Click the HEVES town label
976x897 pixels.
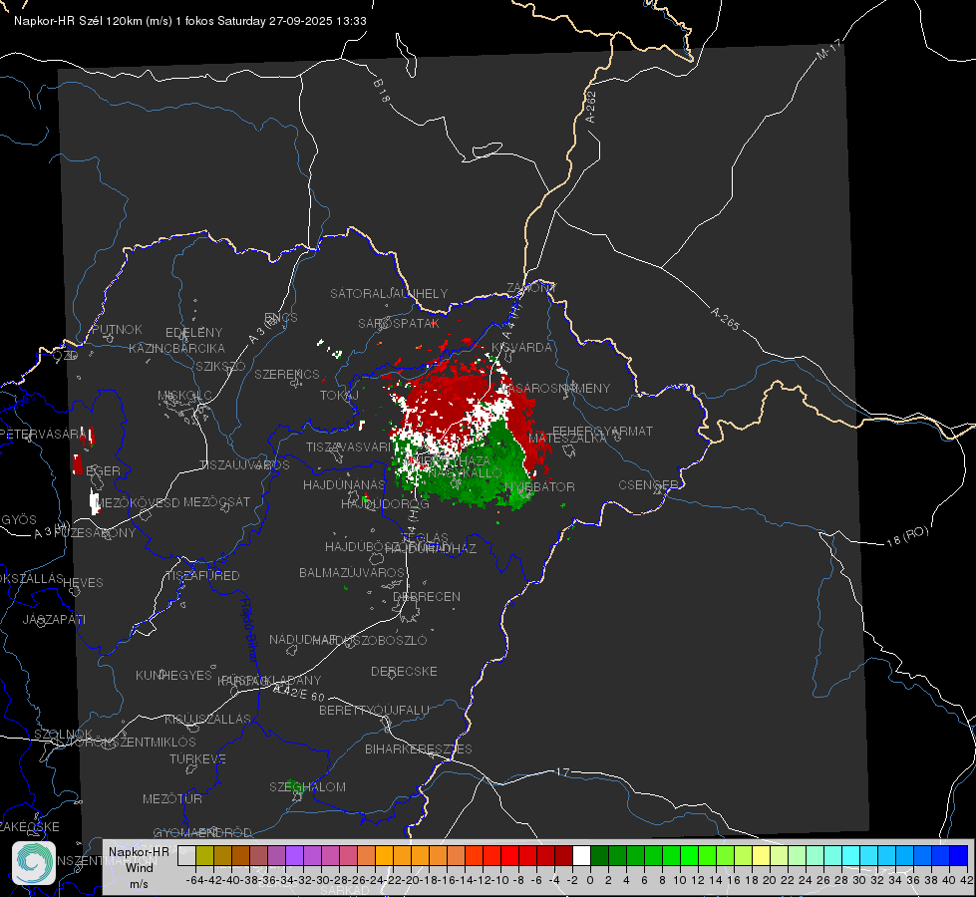(x=83, y=583)
